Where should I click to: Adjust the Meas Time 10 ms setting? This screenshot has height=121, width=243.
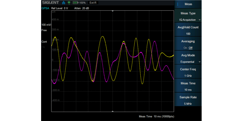click(188, 86)
